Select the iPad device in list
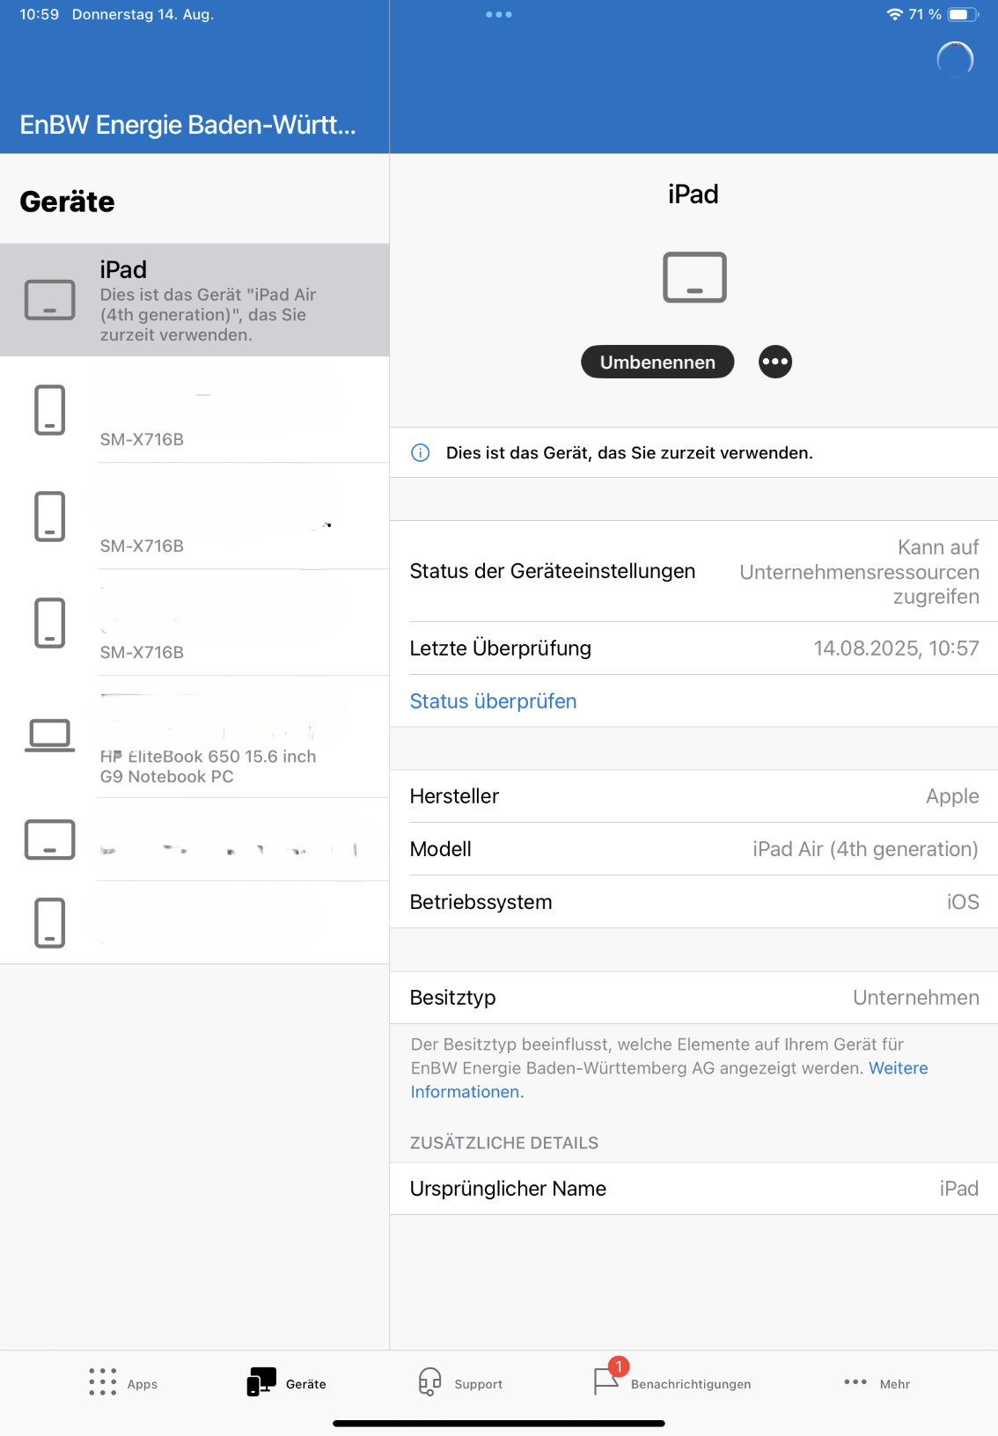This screenshot has height=1436, width=998. [194, 300]
